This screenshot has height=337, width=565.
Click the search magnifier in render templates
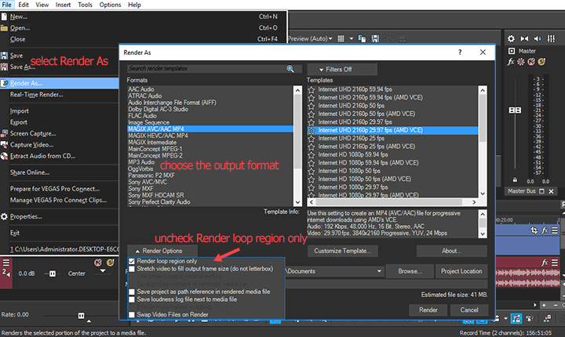coord(290,69)
